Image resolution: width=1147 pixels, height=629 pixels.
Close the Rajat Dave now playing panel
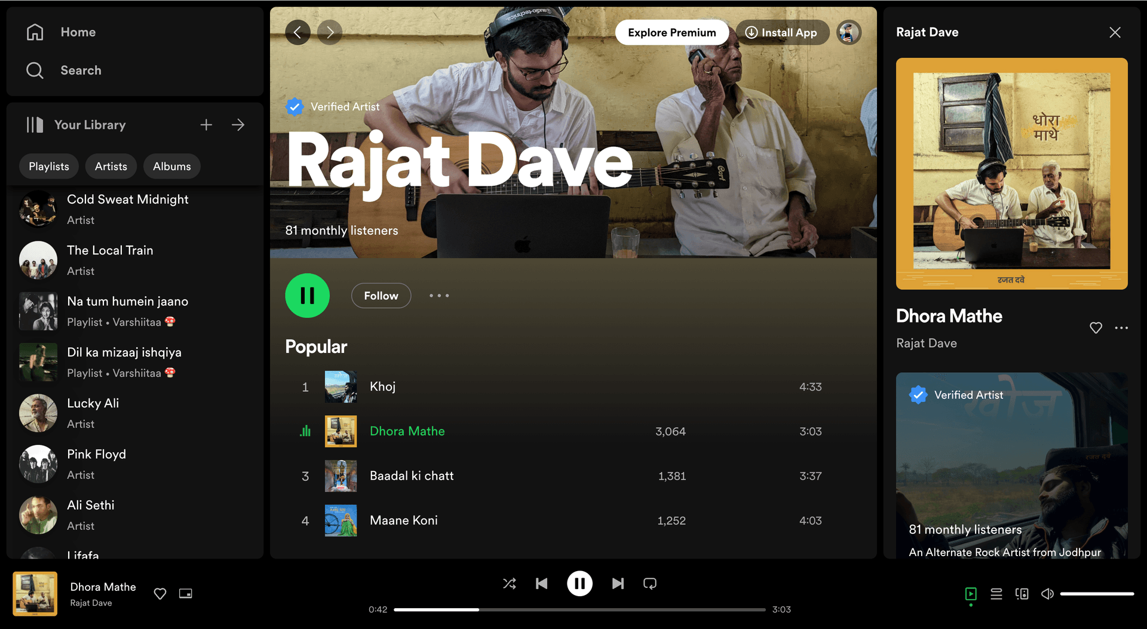click(x=1115, y=32)
